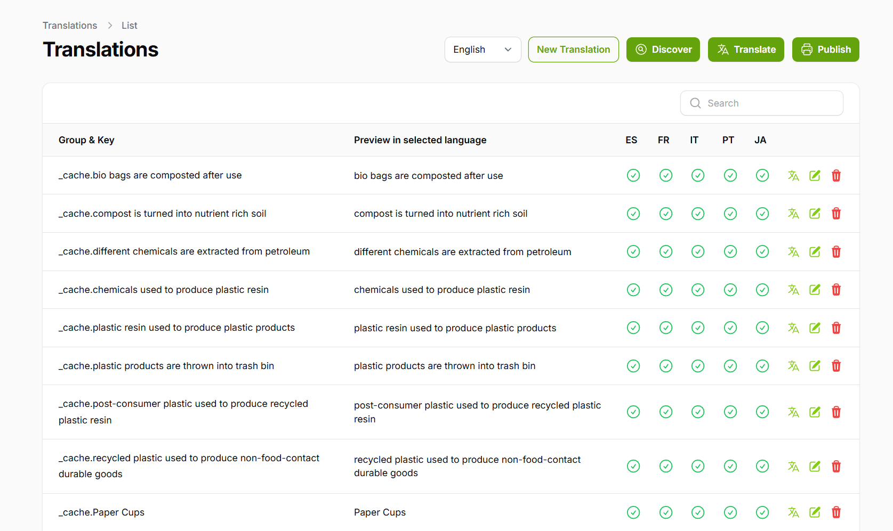Viewport: 893px width, 531px height.
Task: Delete plastic products thrown into trash bin row
Action: pyautogui.click(x=836, y=366)
